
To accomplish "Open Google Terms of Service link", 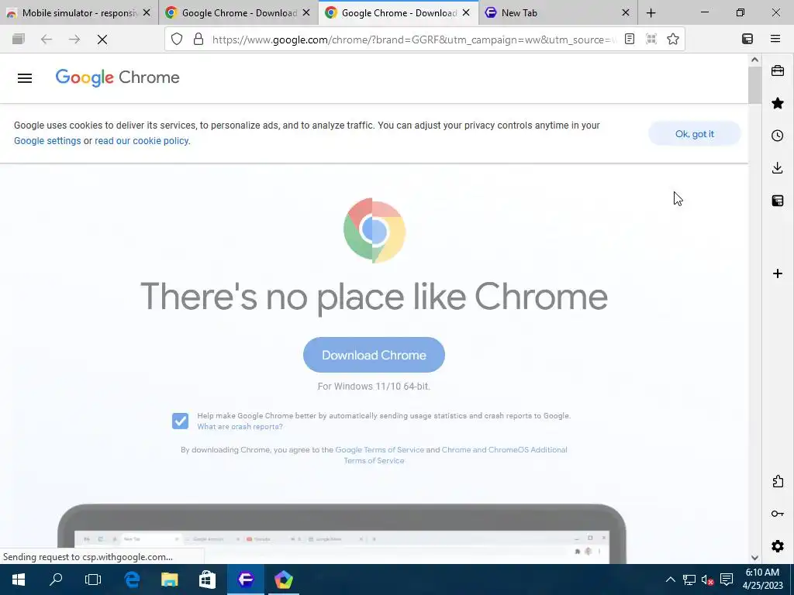I will coord(380,449).
